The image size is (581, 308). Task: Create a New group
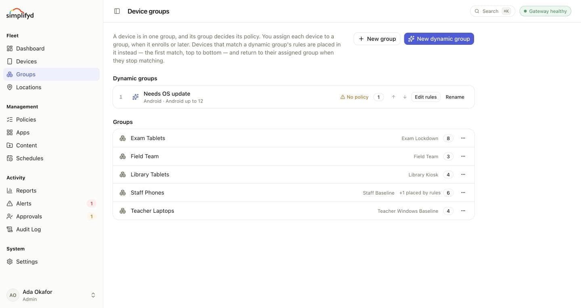tap(377, 39)
